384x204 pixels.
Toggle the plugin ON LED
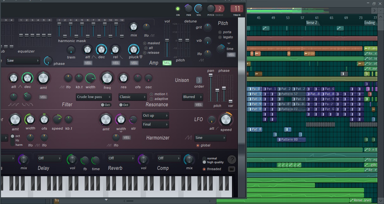coord(178,9)
